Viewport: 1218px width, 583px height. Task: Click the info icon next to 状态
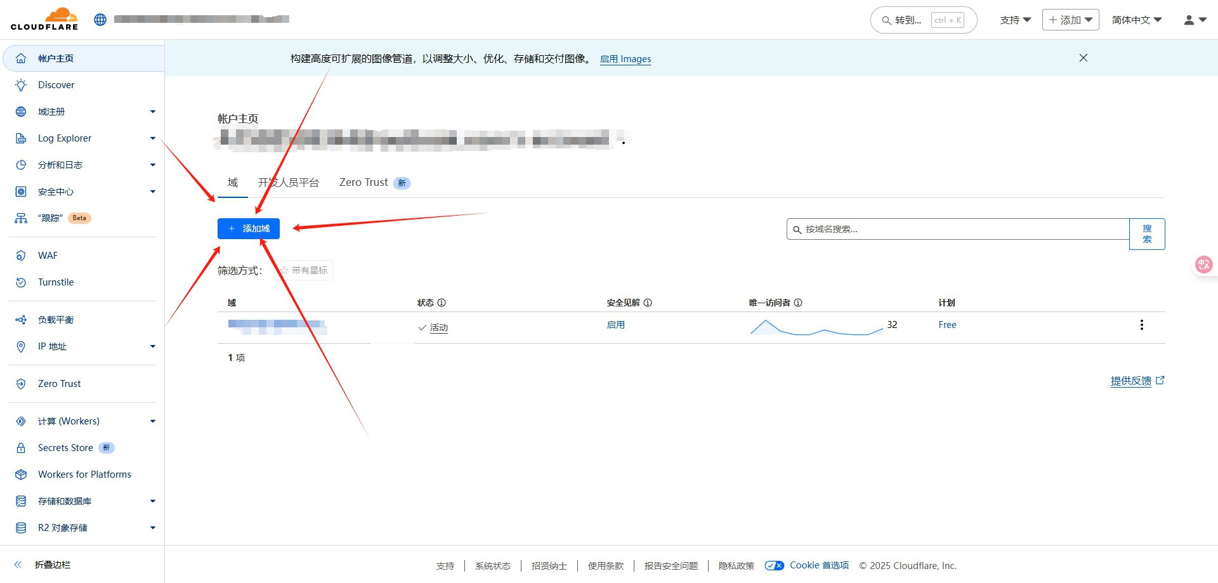coord(442,303)
